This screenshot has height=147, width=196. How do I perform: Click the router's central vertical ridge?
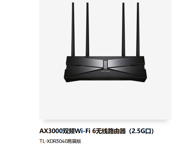pyautogui.click(x=105, y=64)
